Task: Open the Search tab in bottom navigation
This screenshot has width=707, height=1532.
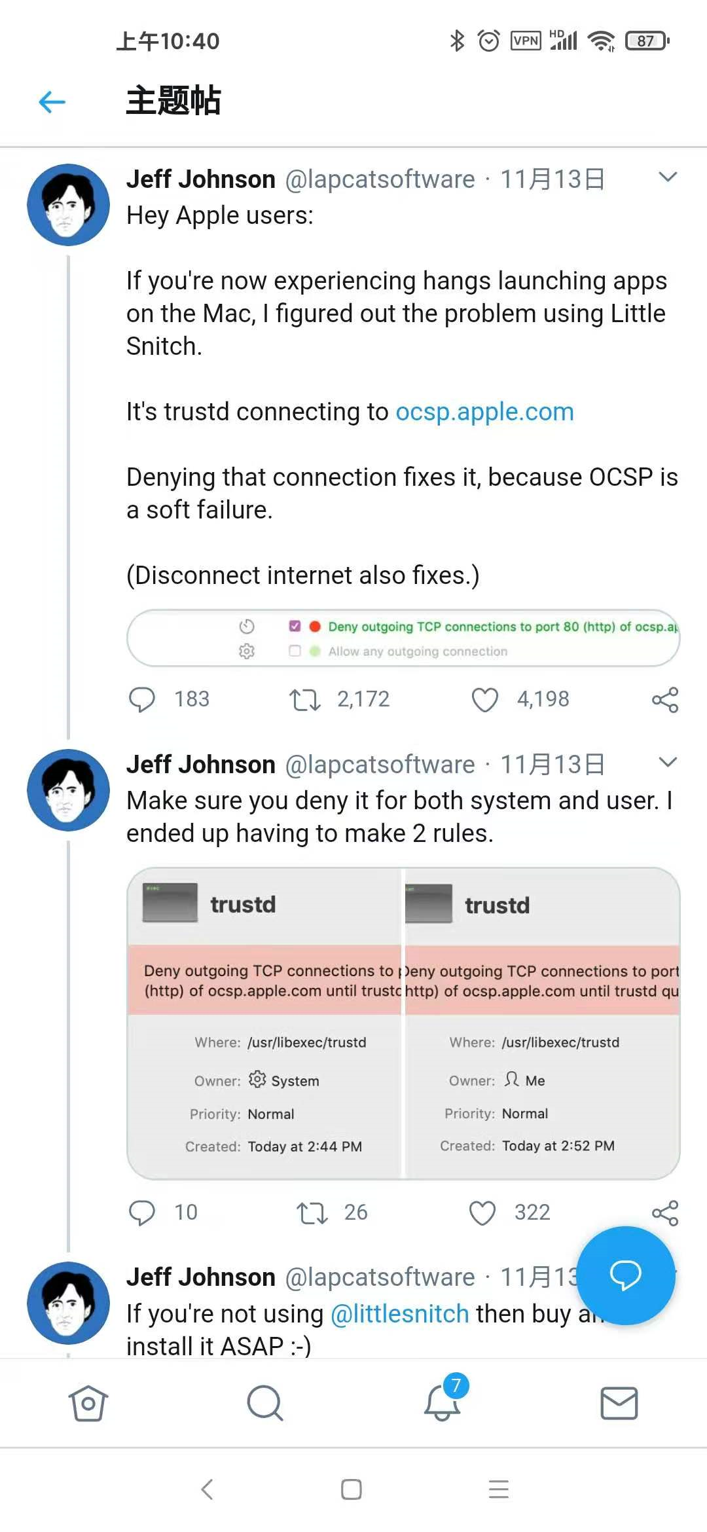Action: (264, 1402)
